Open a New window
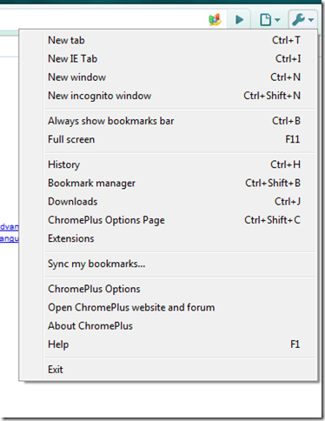The image size is (325, 421). pyautogui.click(x=180, y=77)
